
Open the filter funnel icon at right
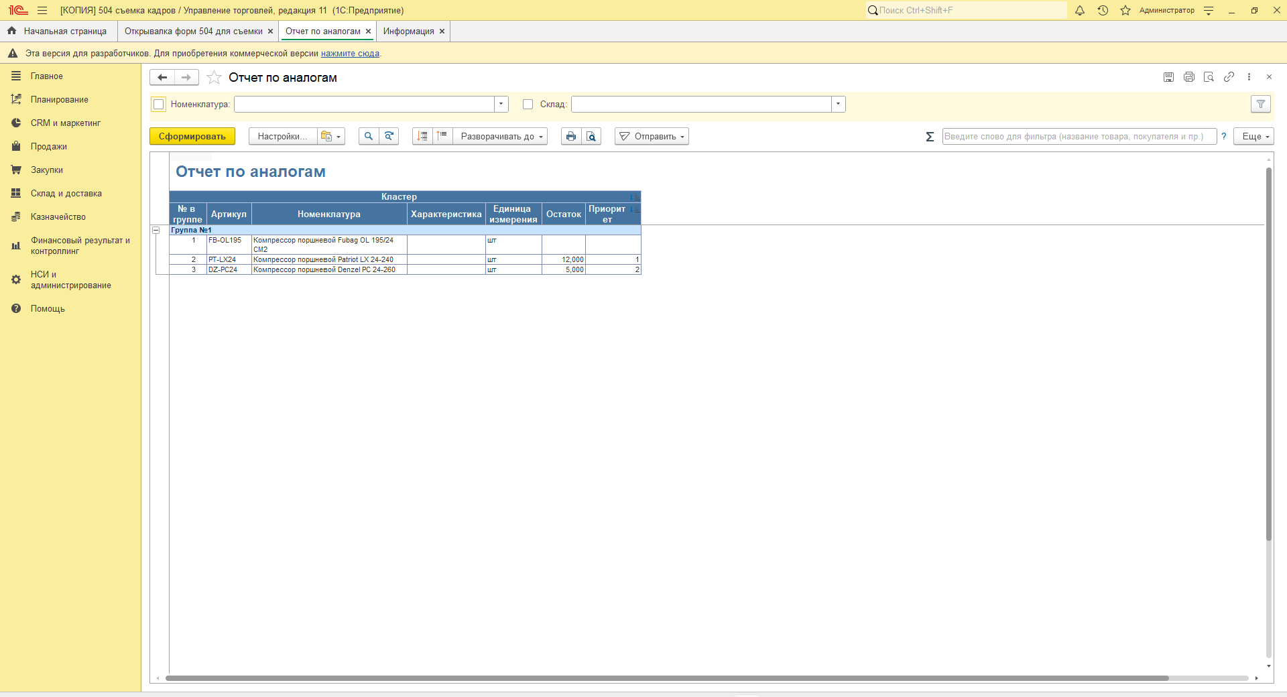point(1261,104)
